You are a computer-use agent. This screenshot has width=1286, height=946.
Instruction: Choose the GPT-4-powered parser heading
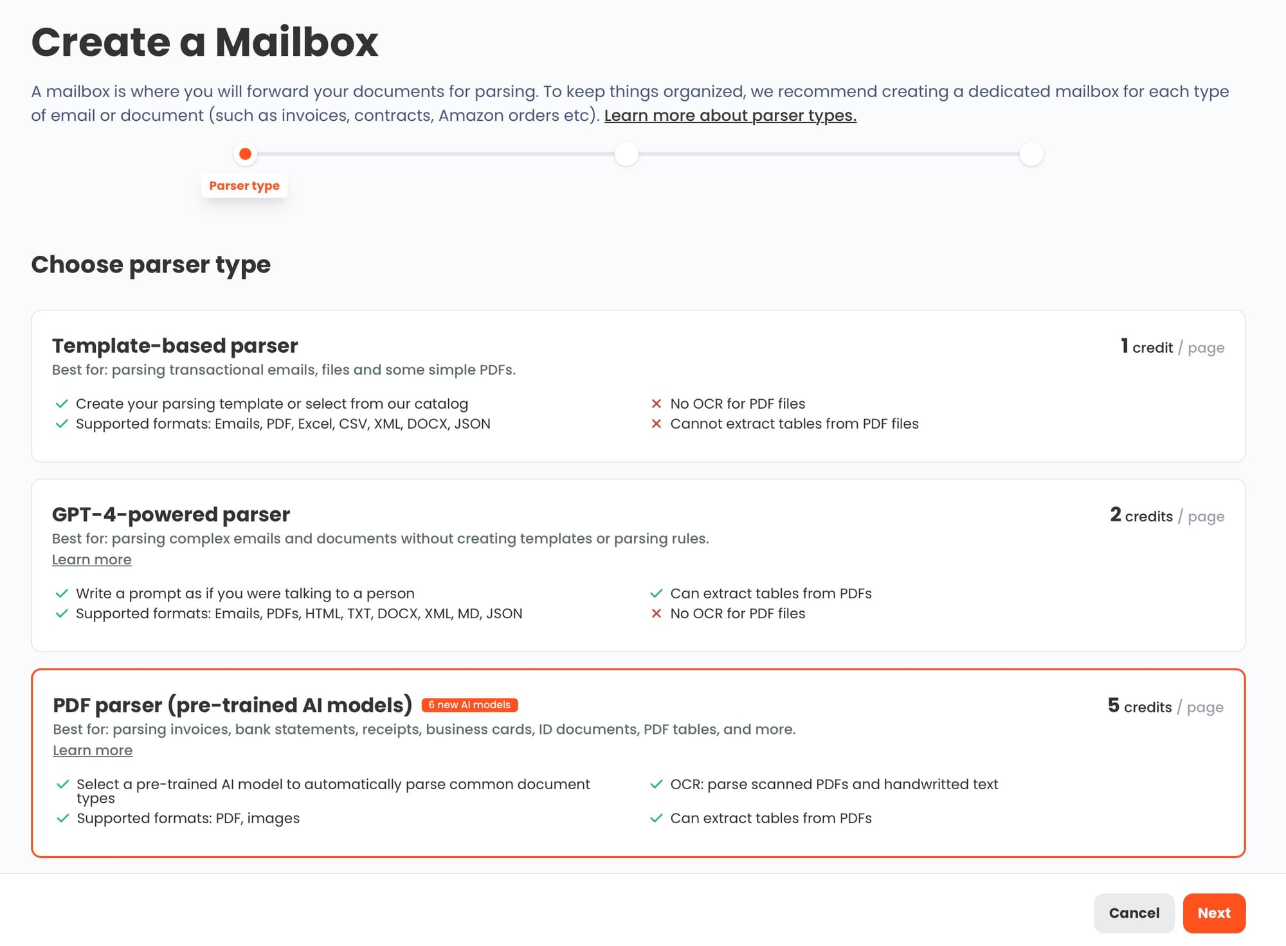171,515
